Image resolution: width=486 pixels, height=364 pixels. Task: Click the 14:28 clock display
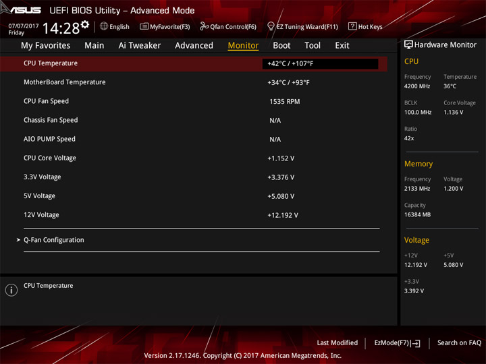pos(61,28)
